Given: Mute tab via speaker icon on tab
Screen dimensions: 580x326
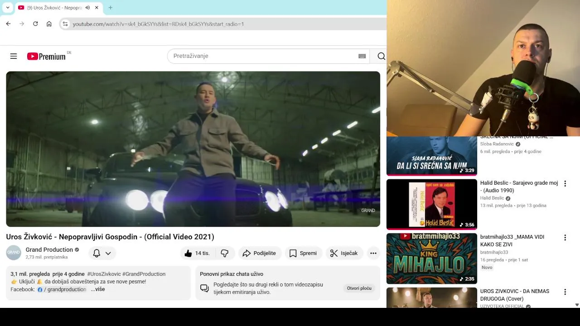Looking at the screenshot, I should tap(87, 8).
